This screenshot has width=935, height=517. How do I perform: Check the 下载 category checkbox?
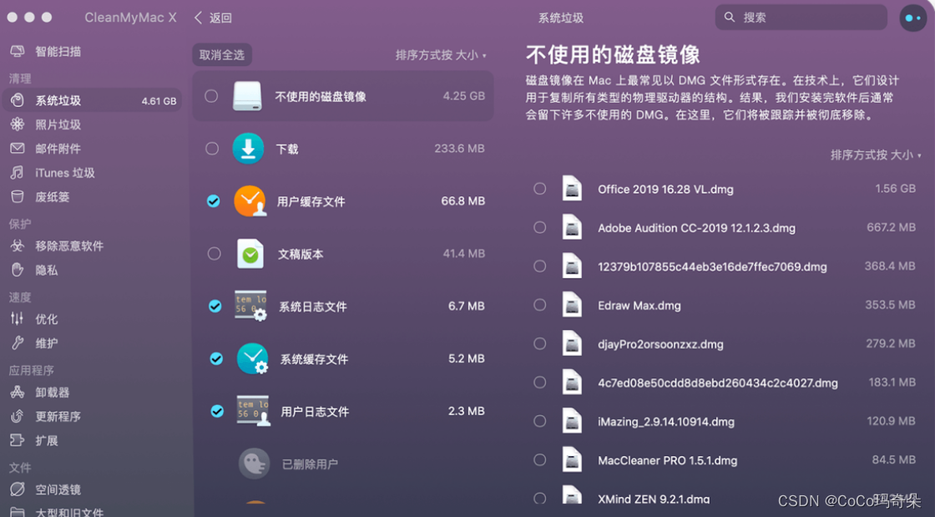point(212,149)
